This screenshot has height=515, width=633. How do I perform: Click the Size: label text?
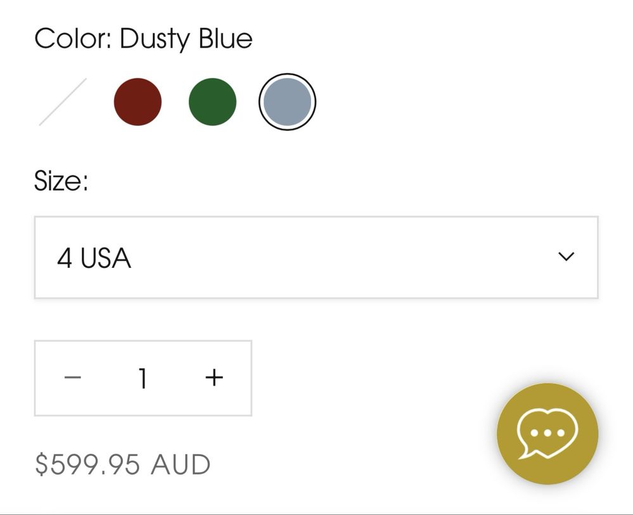point(61,181)
